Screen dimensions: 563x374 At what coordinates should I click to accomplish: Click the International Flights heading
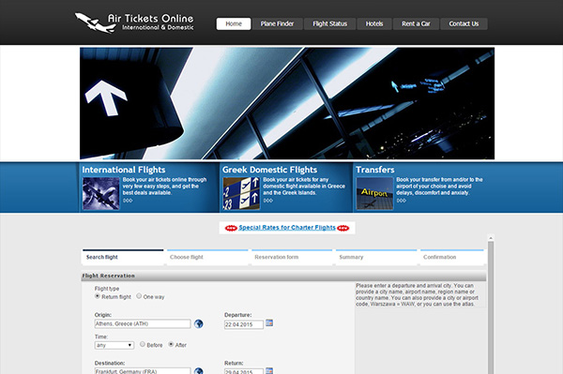click(124, 170)
